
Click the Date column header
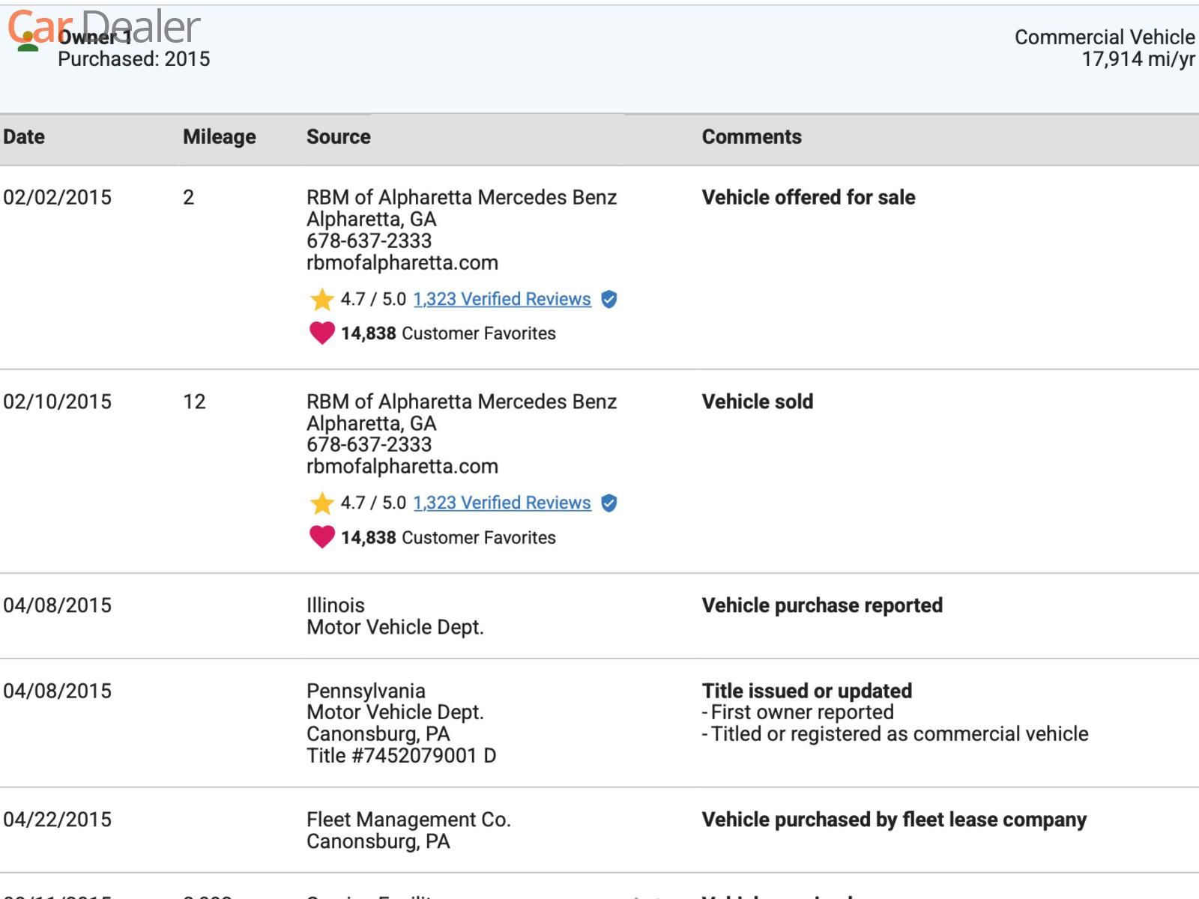tap(24, 137)
